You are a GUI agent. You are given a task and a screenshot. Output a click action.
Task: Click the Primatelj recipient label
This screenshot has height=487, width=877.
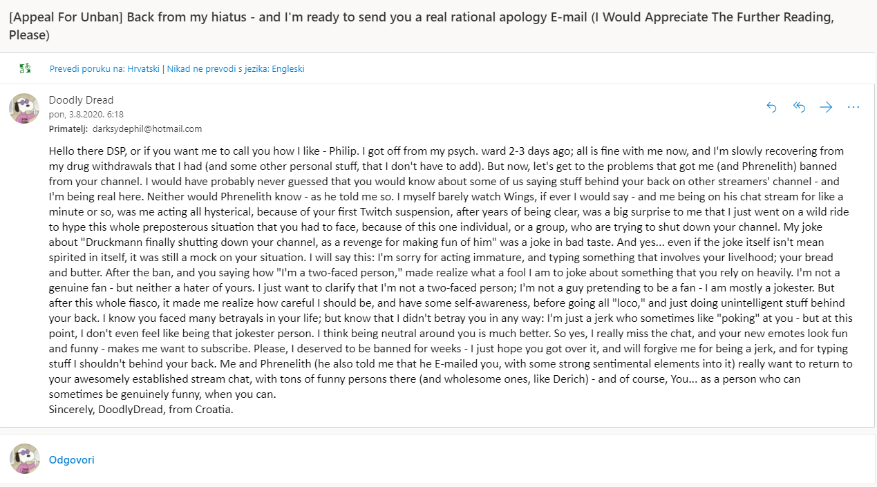coord(68,129)
